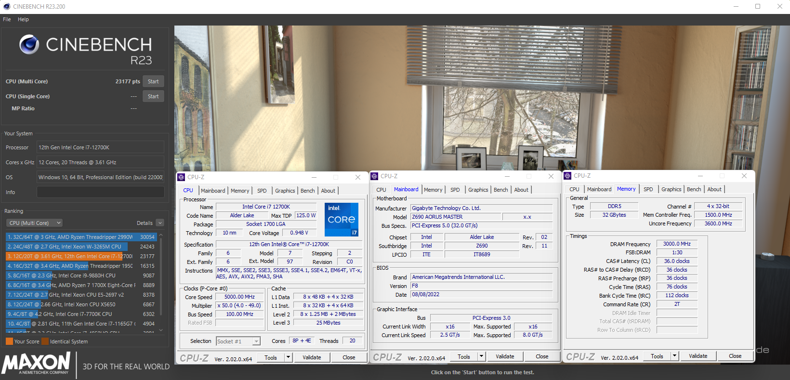Start the CPU Multi Core test

click(x=153, y=81)
